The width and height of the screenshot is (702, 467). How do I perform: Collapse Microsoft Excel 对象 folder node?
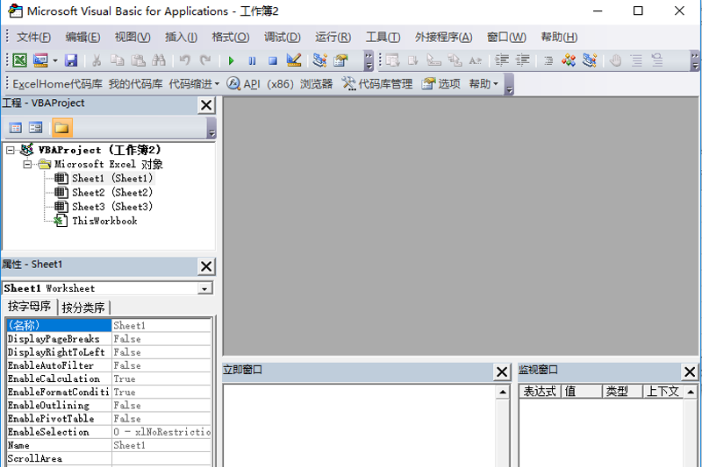(27, 164)
